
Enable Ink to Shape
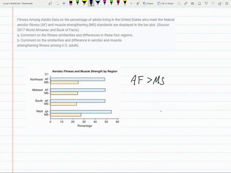coord(165,3)
